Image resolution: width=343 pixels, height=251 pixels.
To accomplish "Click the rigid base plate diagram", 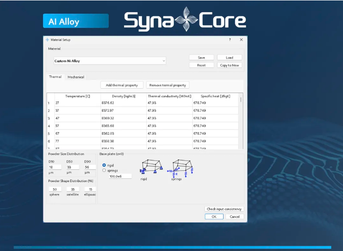I will point(150,167).
